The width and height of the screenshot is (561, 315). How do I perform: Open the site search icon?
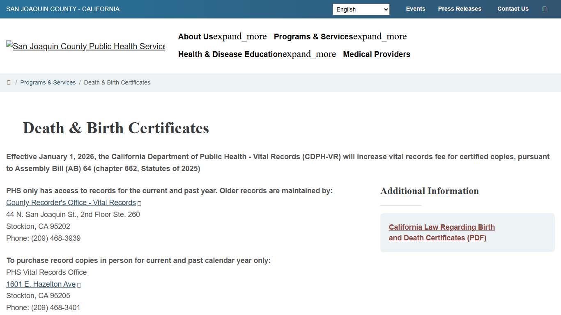tap(545, 9)
